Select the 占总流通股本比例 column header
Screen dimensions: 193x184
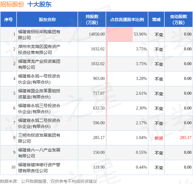pos(127,20)
